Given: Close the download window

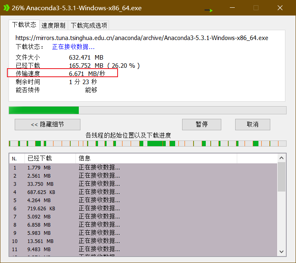Looking at the screenshot, I should (x=280, y=8).
